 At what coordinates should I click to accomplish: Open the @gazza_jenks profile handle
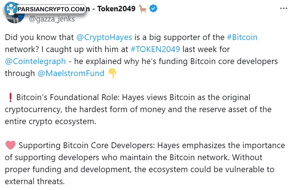pos(51,19)
